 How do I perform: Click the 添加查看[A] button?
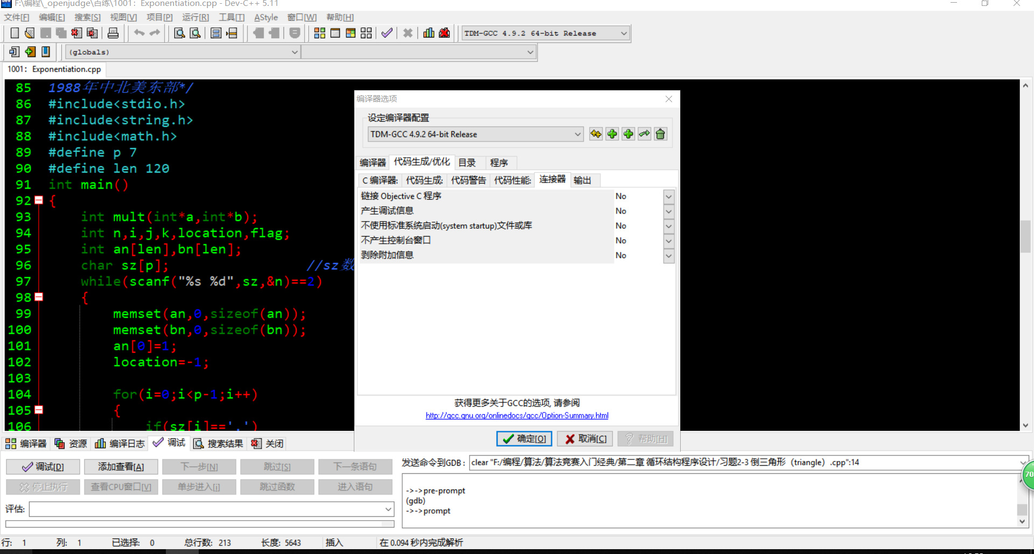coord(121,467)
